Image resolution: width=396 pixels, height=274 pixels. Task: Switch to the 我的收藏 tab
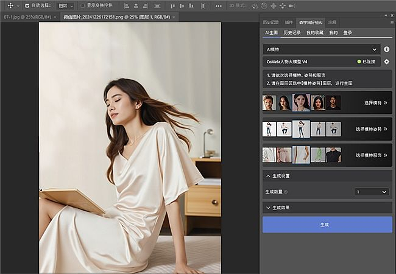tap(314, 32)
